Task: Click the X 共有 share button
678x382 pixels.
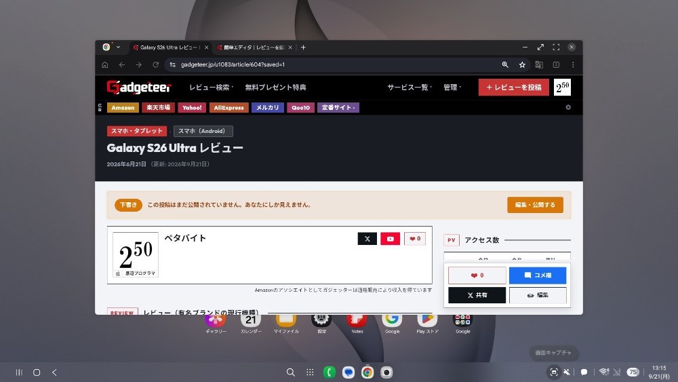Action: (477, 295)
